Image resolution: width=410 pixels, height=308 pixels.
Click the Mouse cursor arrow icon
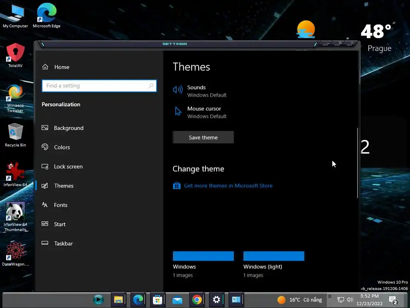coord(178,111)
